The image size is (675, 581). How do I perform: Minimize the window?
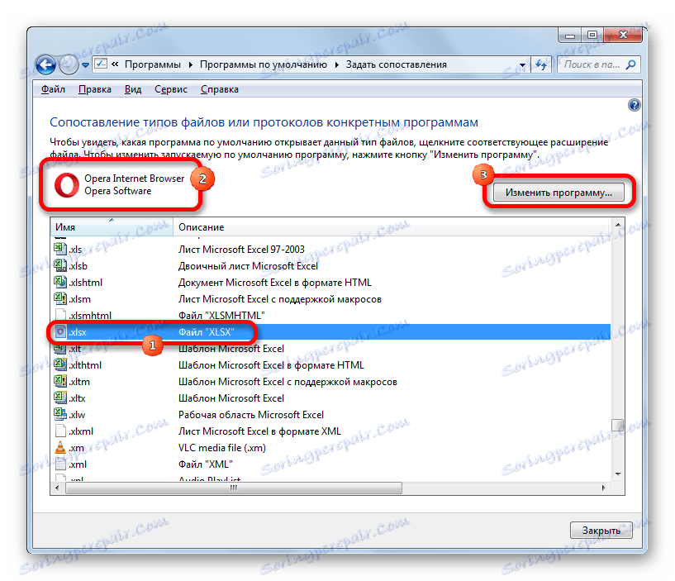click(570, 35)
